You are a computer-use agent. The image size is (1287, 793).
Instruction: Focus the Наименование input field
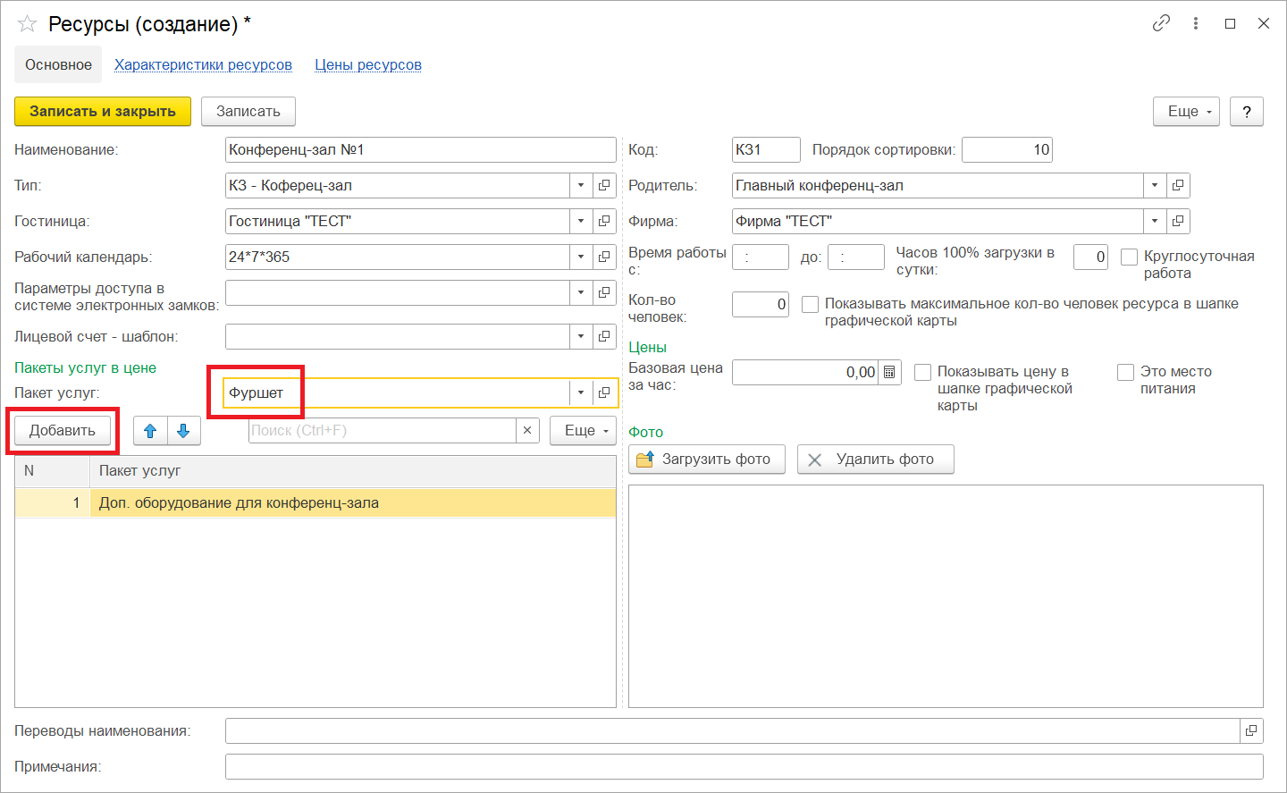pos(420,149)
